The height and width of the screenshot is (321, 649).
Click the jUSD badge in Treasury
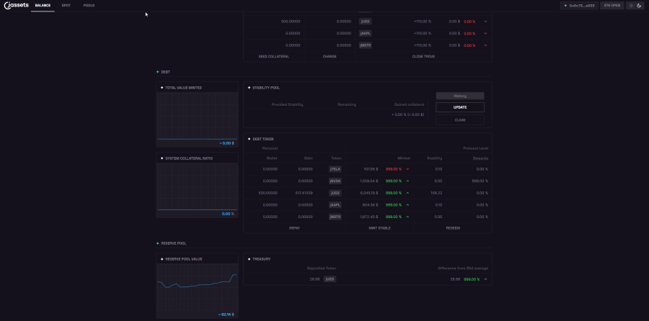329,279
